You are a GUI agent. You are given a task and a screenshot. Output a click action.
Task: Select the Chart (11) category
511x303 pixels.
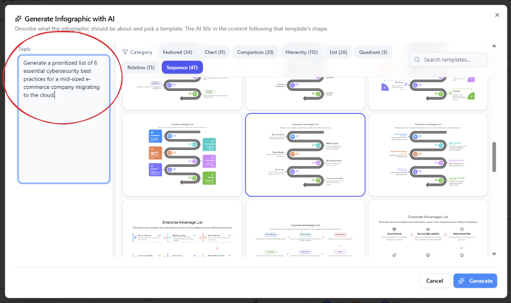point(215,52)
